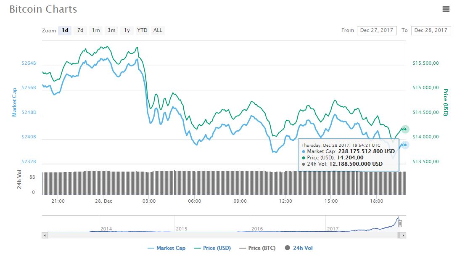Viewport: 457px width, 254px height.
Task: Click the $14.000,00 price axis label
Action: 425,137
